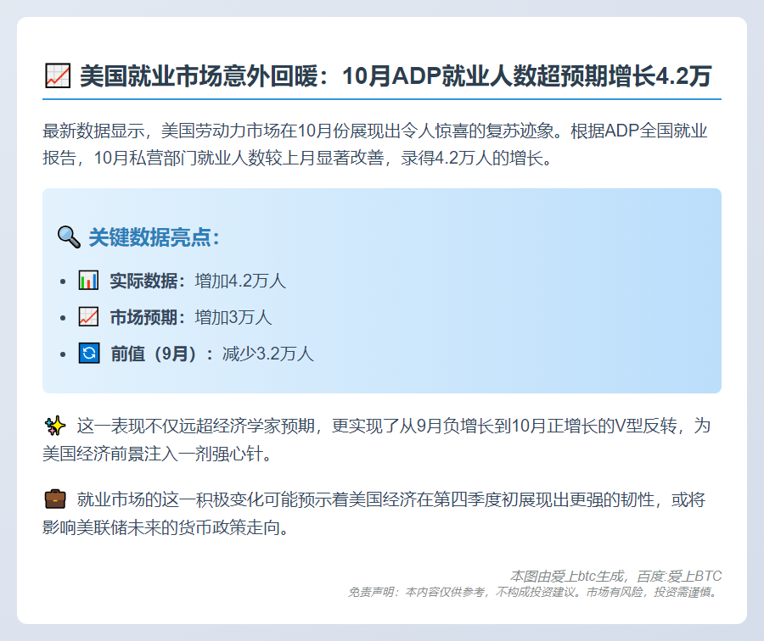This screenshot has height=641, width=764.
Task: Click the 本图由爱上btc生成 credit text
Action: (x=569, y=575)
